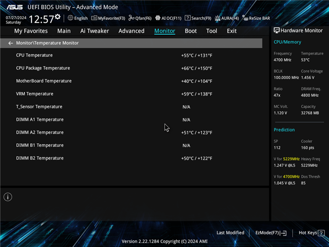This screenshot has height=247, width=329.
Task: Click the N/A value for T_Sensor
Action: pyautogui.click(x=186, y=107)
